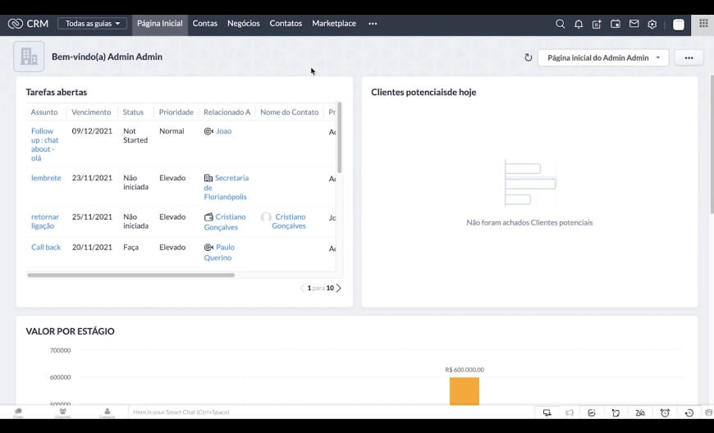
Task: Open the retornar ligação task
Action: [x=45, y=221]
